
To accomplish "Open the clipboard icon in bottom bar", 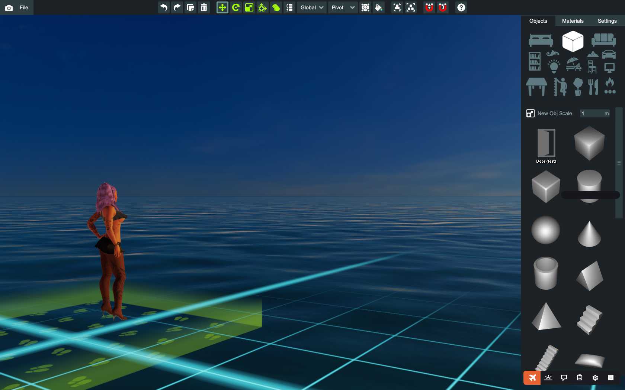I will (x=580, y=378).
